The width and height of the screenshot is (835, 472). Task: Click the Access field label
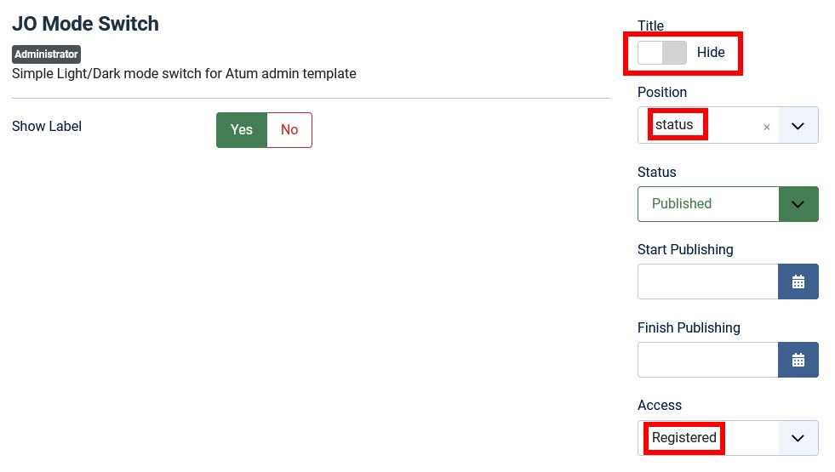click(x=660, y=405)
